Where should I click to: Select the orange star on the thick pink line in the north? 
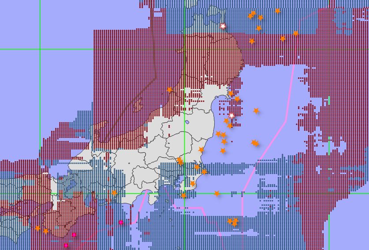296,33
